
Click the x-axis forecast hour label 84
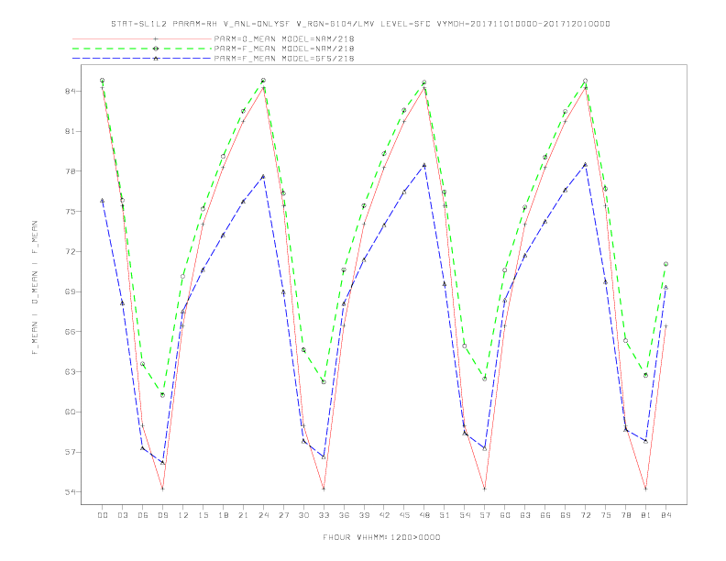pos(666,515)
